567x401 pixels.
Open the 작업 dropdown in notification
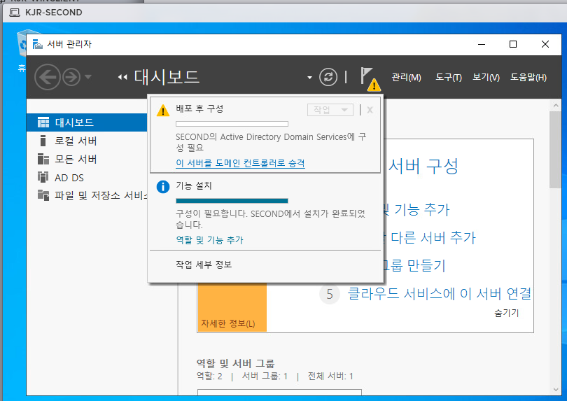click(330, 110)
